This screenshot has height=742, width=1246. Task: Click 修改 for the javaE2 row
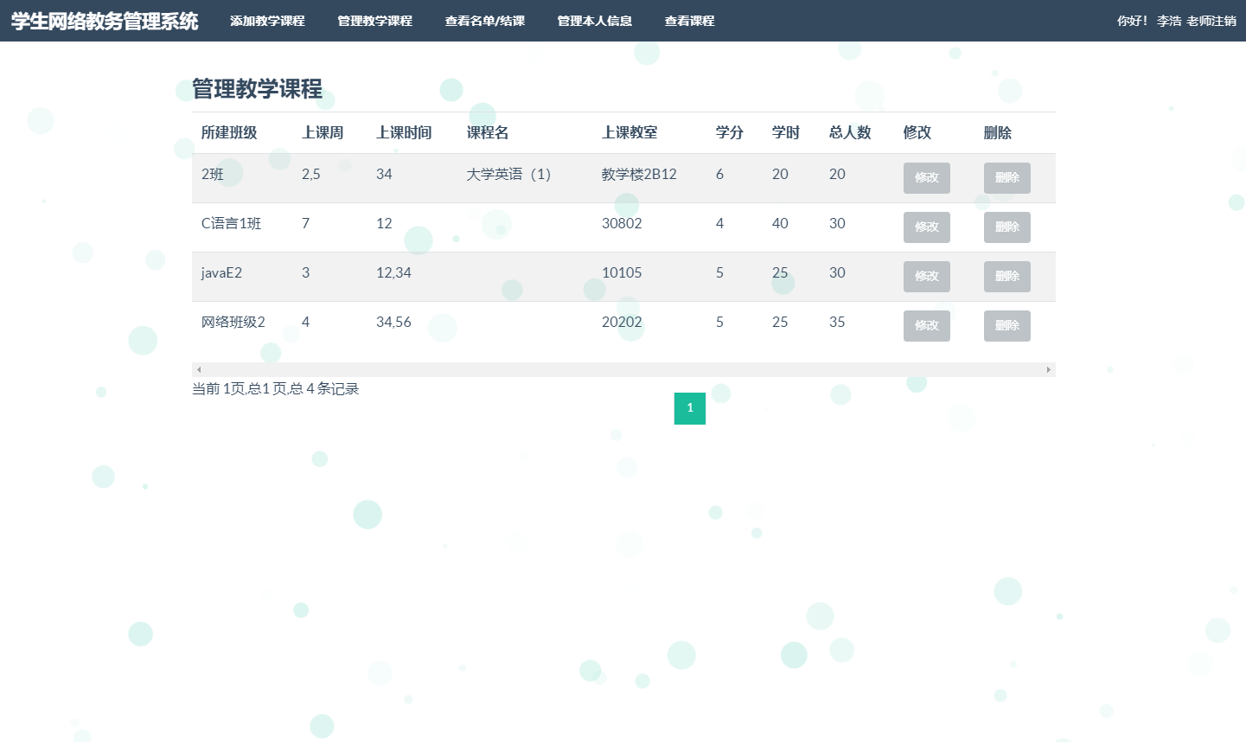tap(926, 276)
